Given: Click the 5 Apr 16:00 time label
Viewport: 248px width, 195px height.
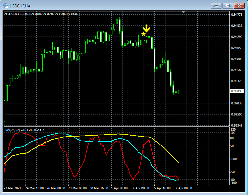Looking at the screenshot, I should point(162,188).
